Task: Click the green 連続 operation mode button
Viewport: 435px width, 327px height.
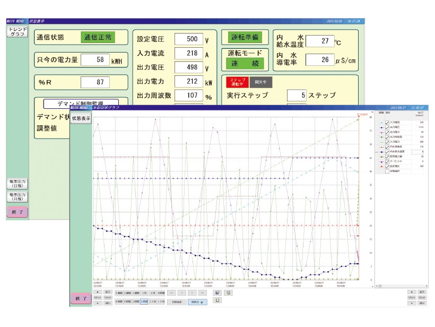Action: (245, 64)
